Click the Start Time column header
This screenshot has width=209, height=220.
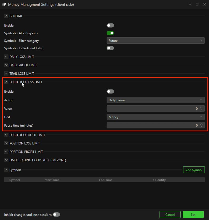tap(52, 180)
